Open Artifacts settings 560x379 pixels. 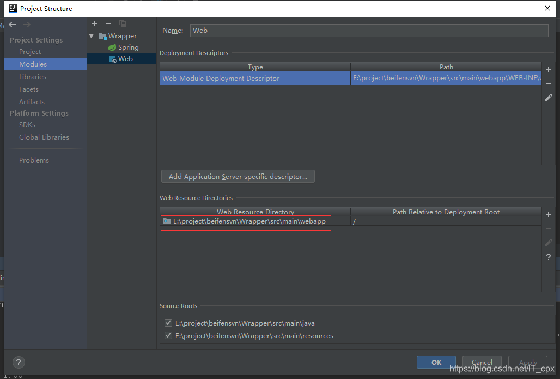point(32,101)
